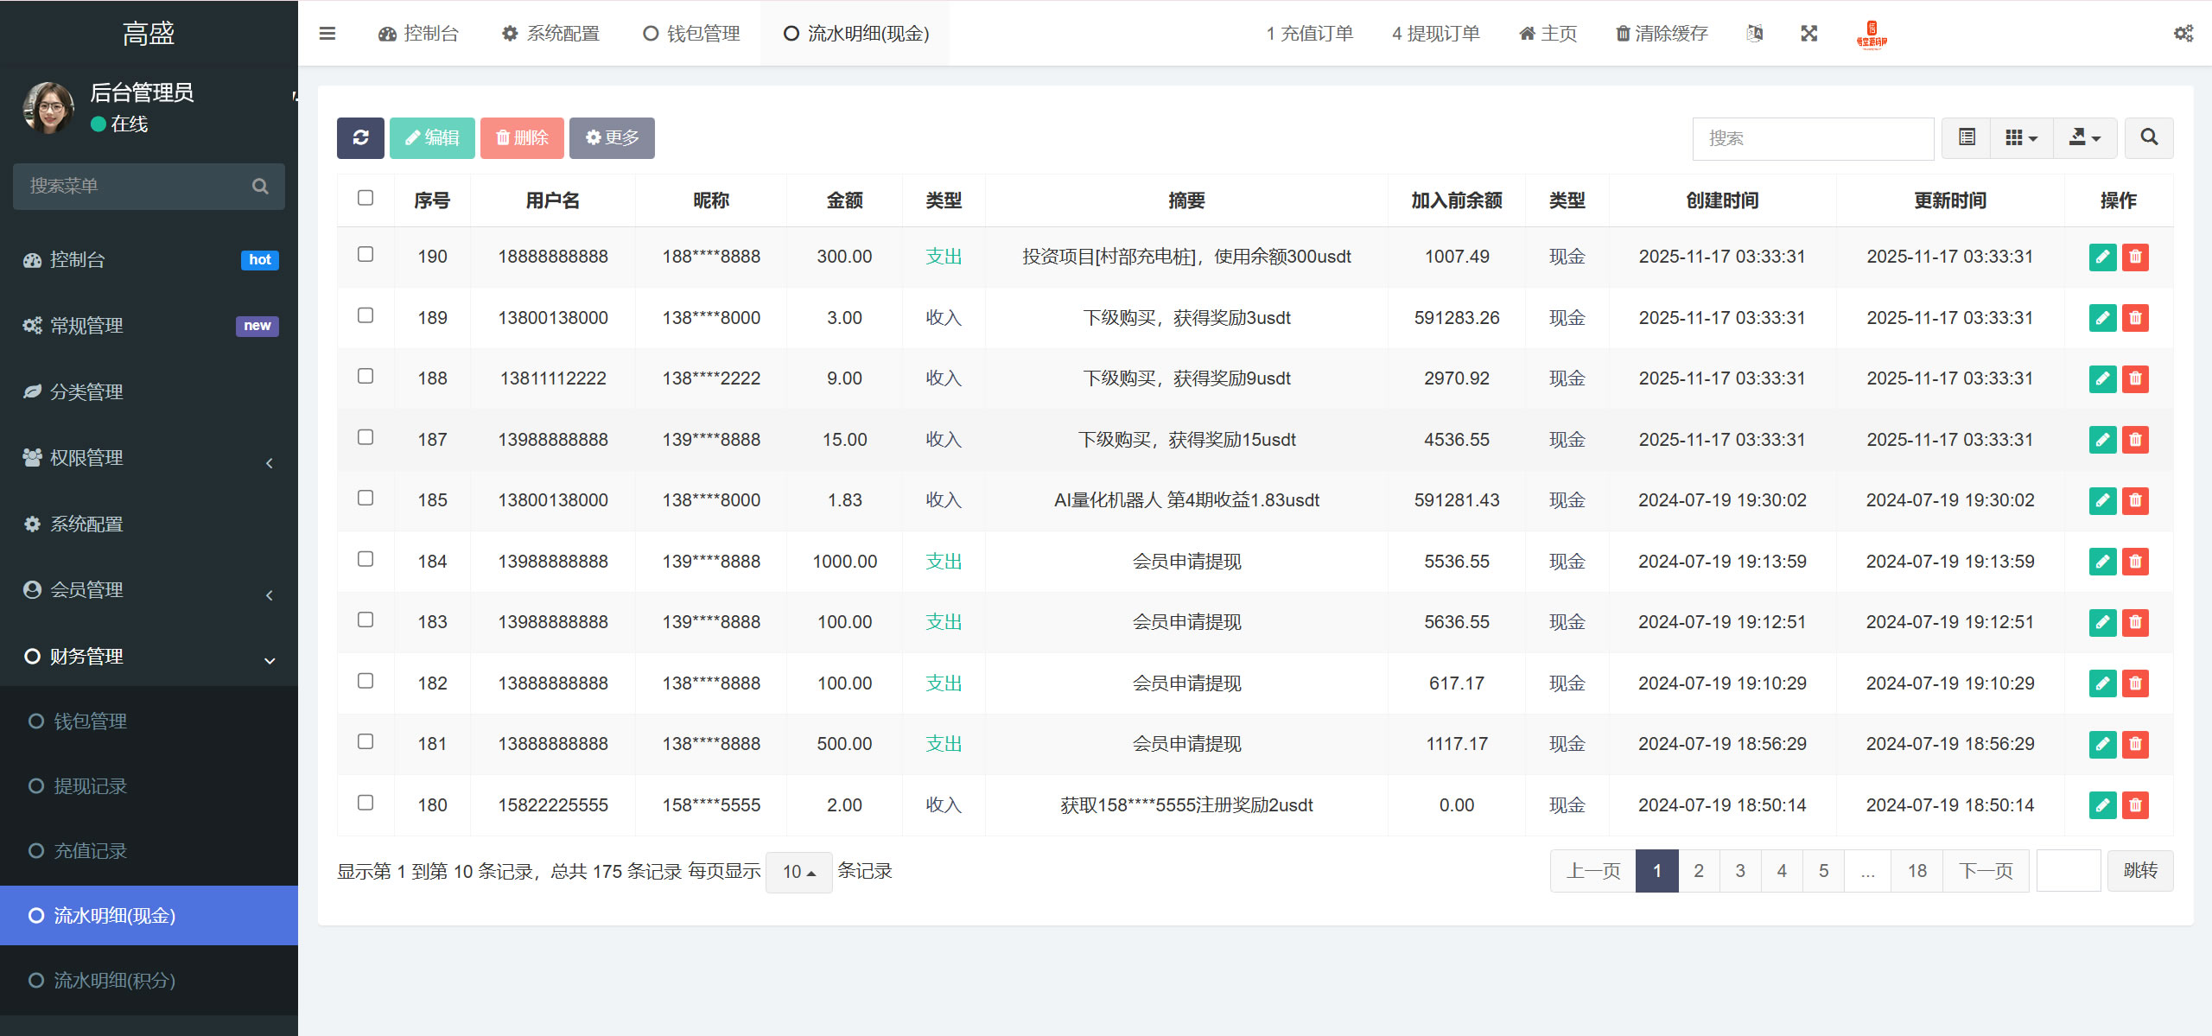Click the refresh table icon button
The height and width of the screenshot is (1036, 2212).
pyautogui.click(x=360, y=138)
